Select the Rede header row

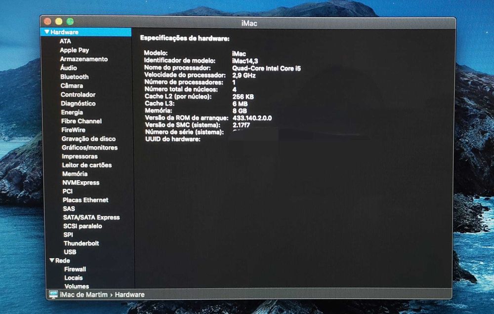90,261
